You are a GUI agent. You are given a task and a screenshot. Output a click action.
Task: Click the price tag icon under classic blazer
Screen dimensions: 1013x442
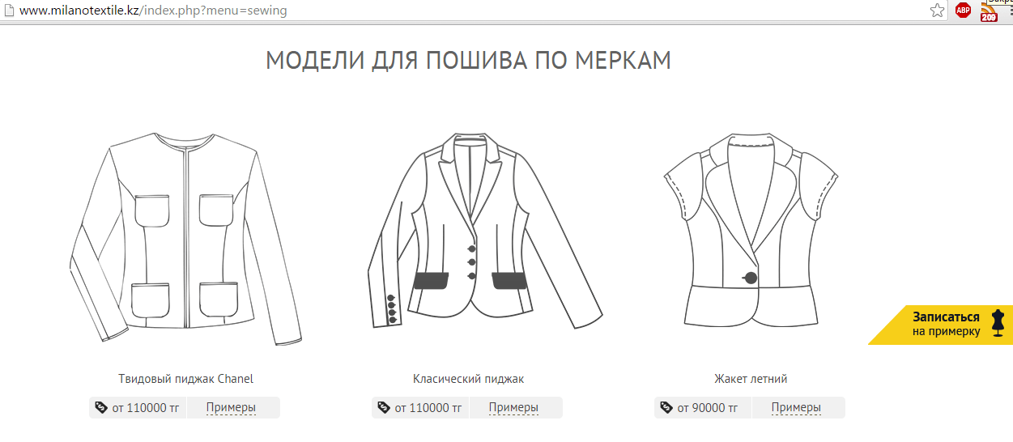pyautogui.click(x=384, y=407)
